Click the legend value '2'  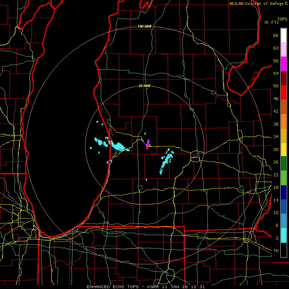click(x=277, y=238)
